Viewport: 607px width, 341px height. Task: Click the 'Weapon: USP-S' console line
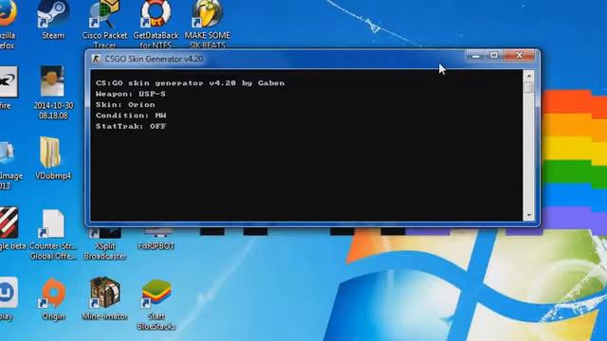point(131,94)
